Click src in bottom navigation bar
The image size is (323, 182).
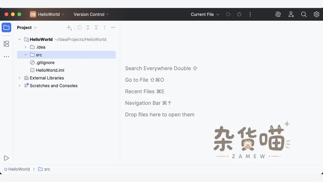[44, 169]
